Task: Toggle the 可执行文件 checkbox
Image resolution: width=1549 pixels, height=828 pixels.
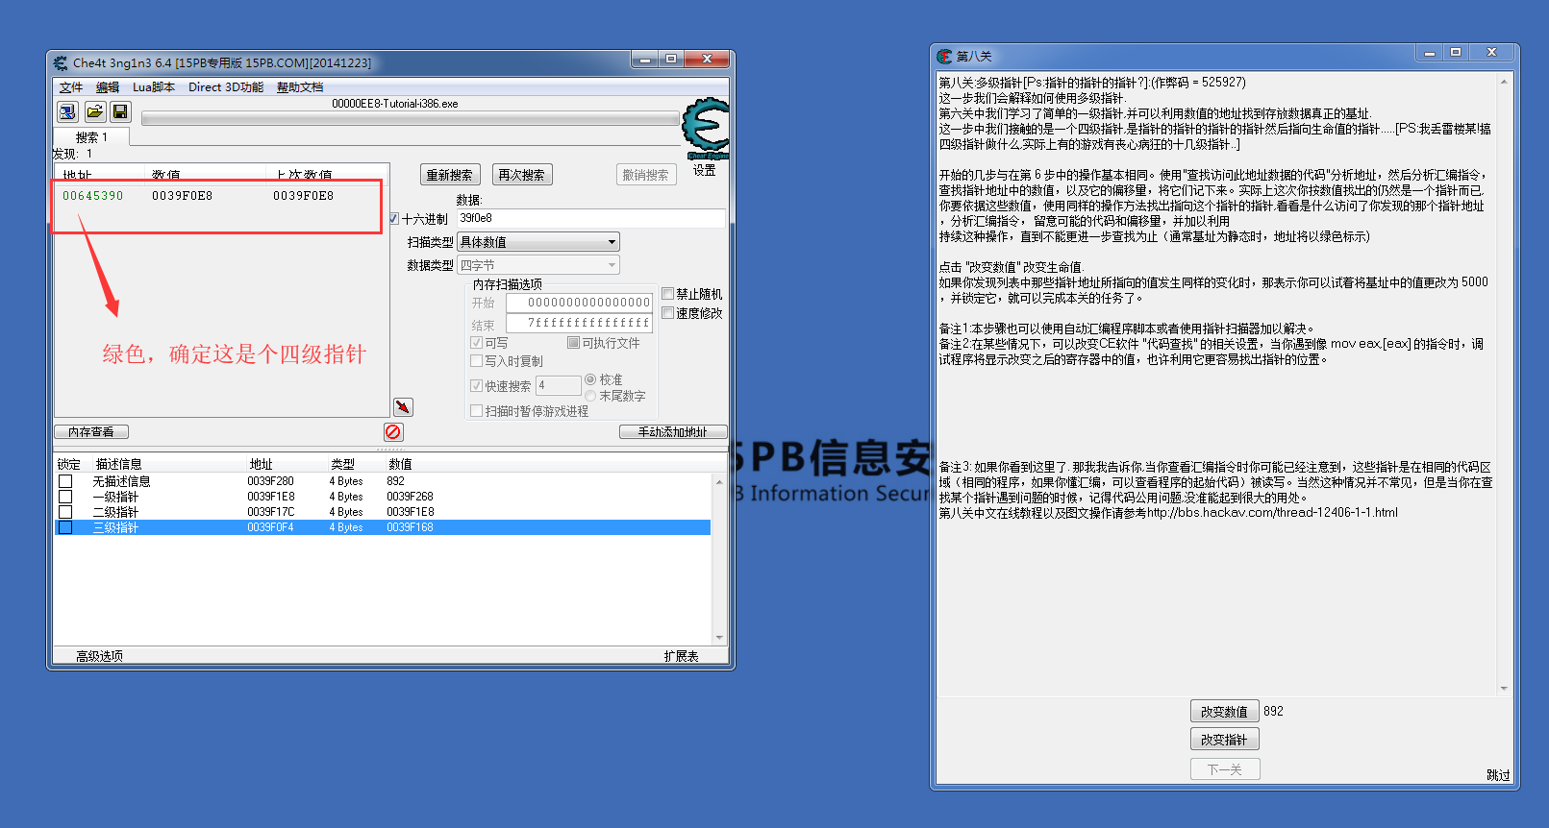Action: pyautogui.click(x=573, y=343)
